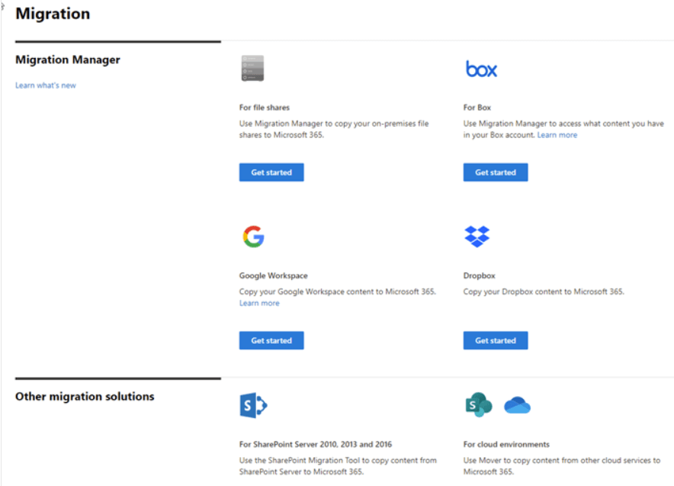The height and width of the screenshot is (486, 674).
Task: Click the For file shares title
Action: click(x=265, y=108)
